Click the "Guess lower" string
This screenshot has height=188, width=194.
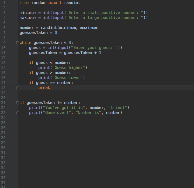click(x=67, y=78)
